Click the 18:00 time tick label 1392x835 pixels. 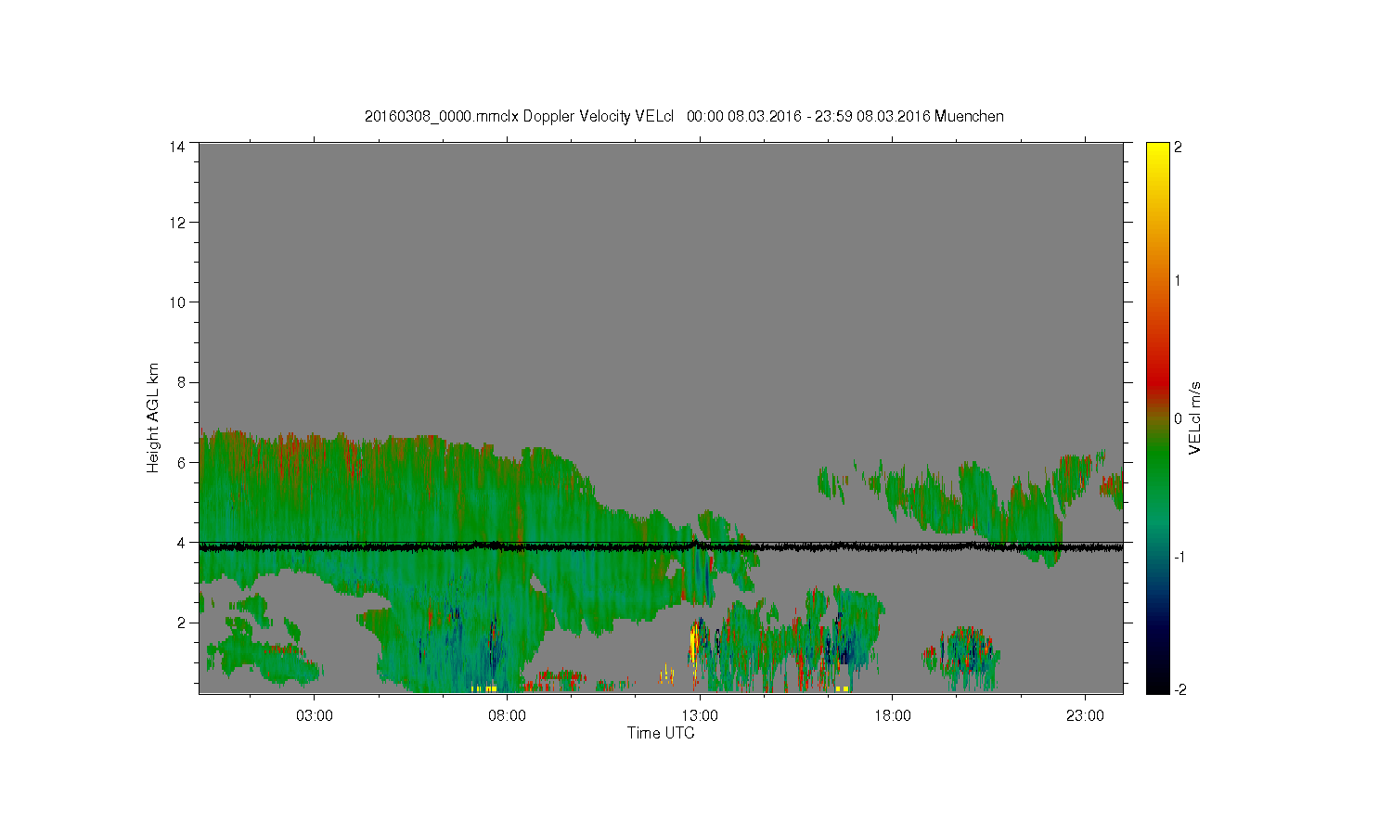[892, 716]
